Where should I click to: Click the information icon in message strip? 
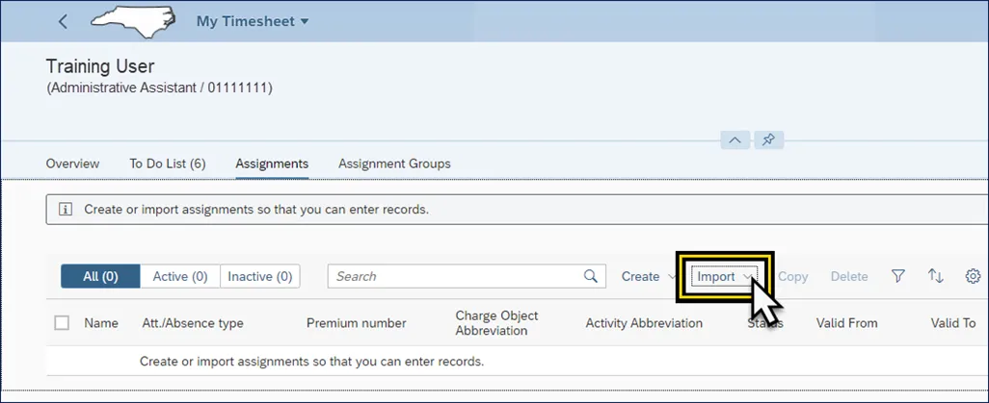tap(66, 209)
